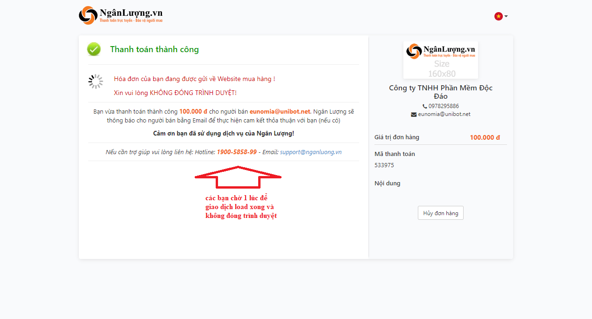The image size is (592, 319).
Task: Click seller email eunomia@unibot.net in message
Action: pos(280,112)
